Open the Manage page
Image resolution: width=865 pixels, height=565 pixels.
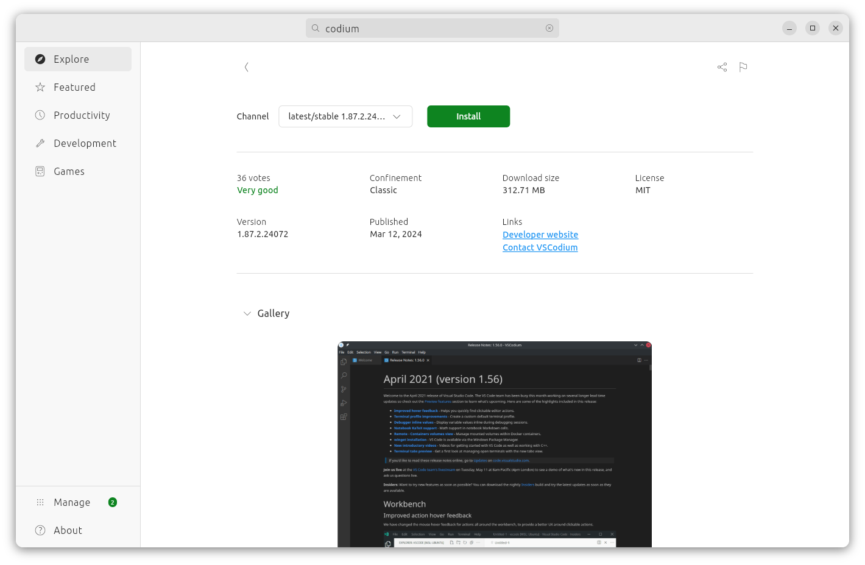(78, 502)
